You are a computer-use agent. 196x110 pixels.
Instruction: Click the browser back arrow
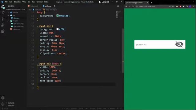click(126, 6)
